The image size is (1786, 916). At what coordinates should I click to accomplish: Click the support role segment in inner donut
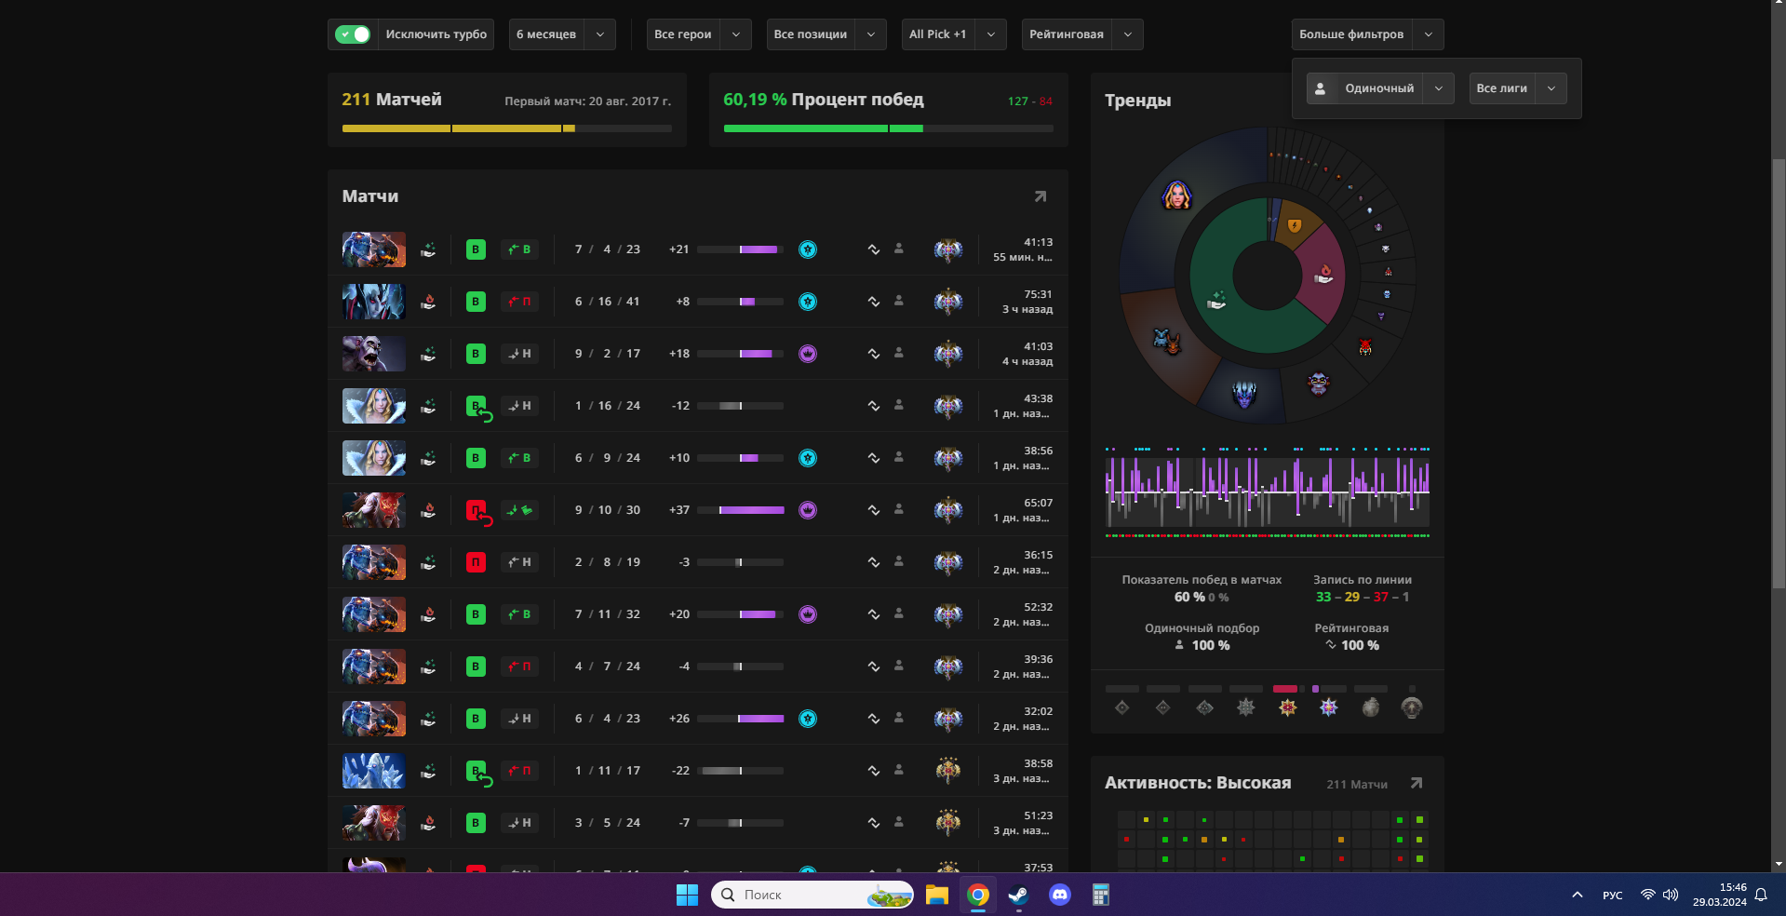1216,300
